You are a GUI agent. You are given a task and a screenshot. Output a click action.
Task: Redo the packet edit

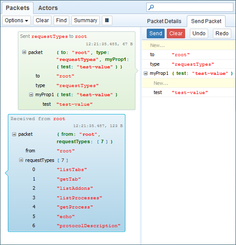pyautogui.click(x=222, y=34)
